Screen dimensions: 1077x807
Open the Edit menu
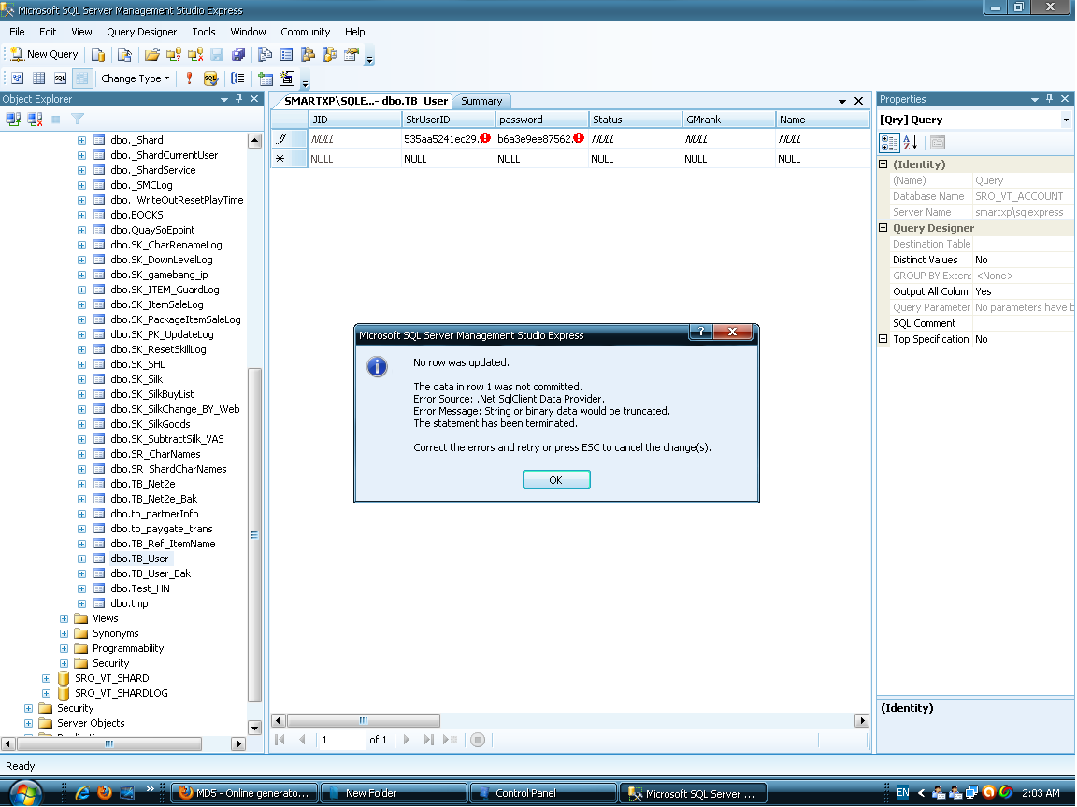(48, 32)
